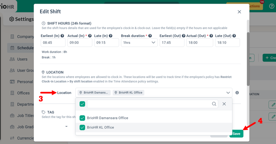Clear location search with X icon
The image size is (276, 144).
[x=224, y=104]
